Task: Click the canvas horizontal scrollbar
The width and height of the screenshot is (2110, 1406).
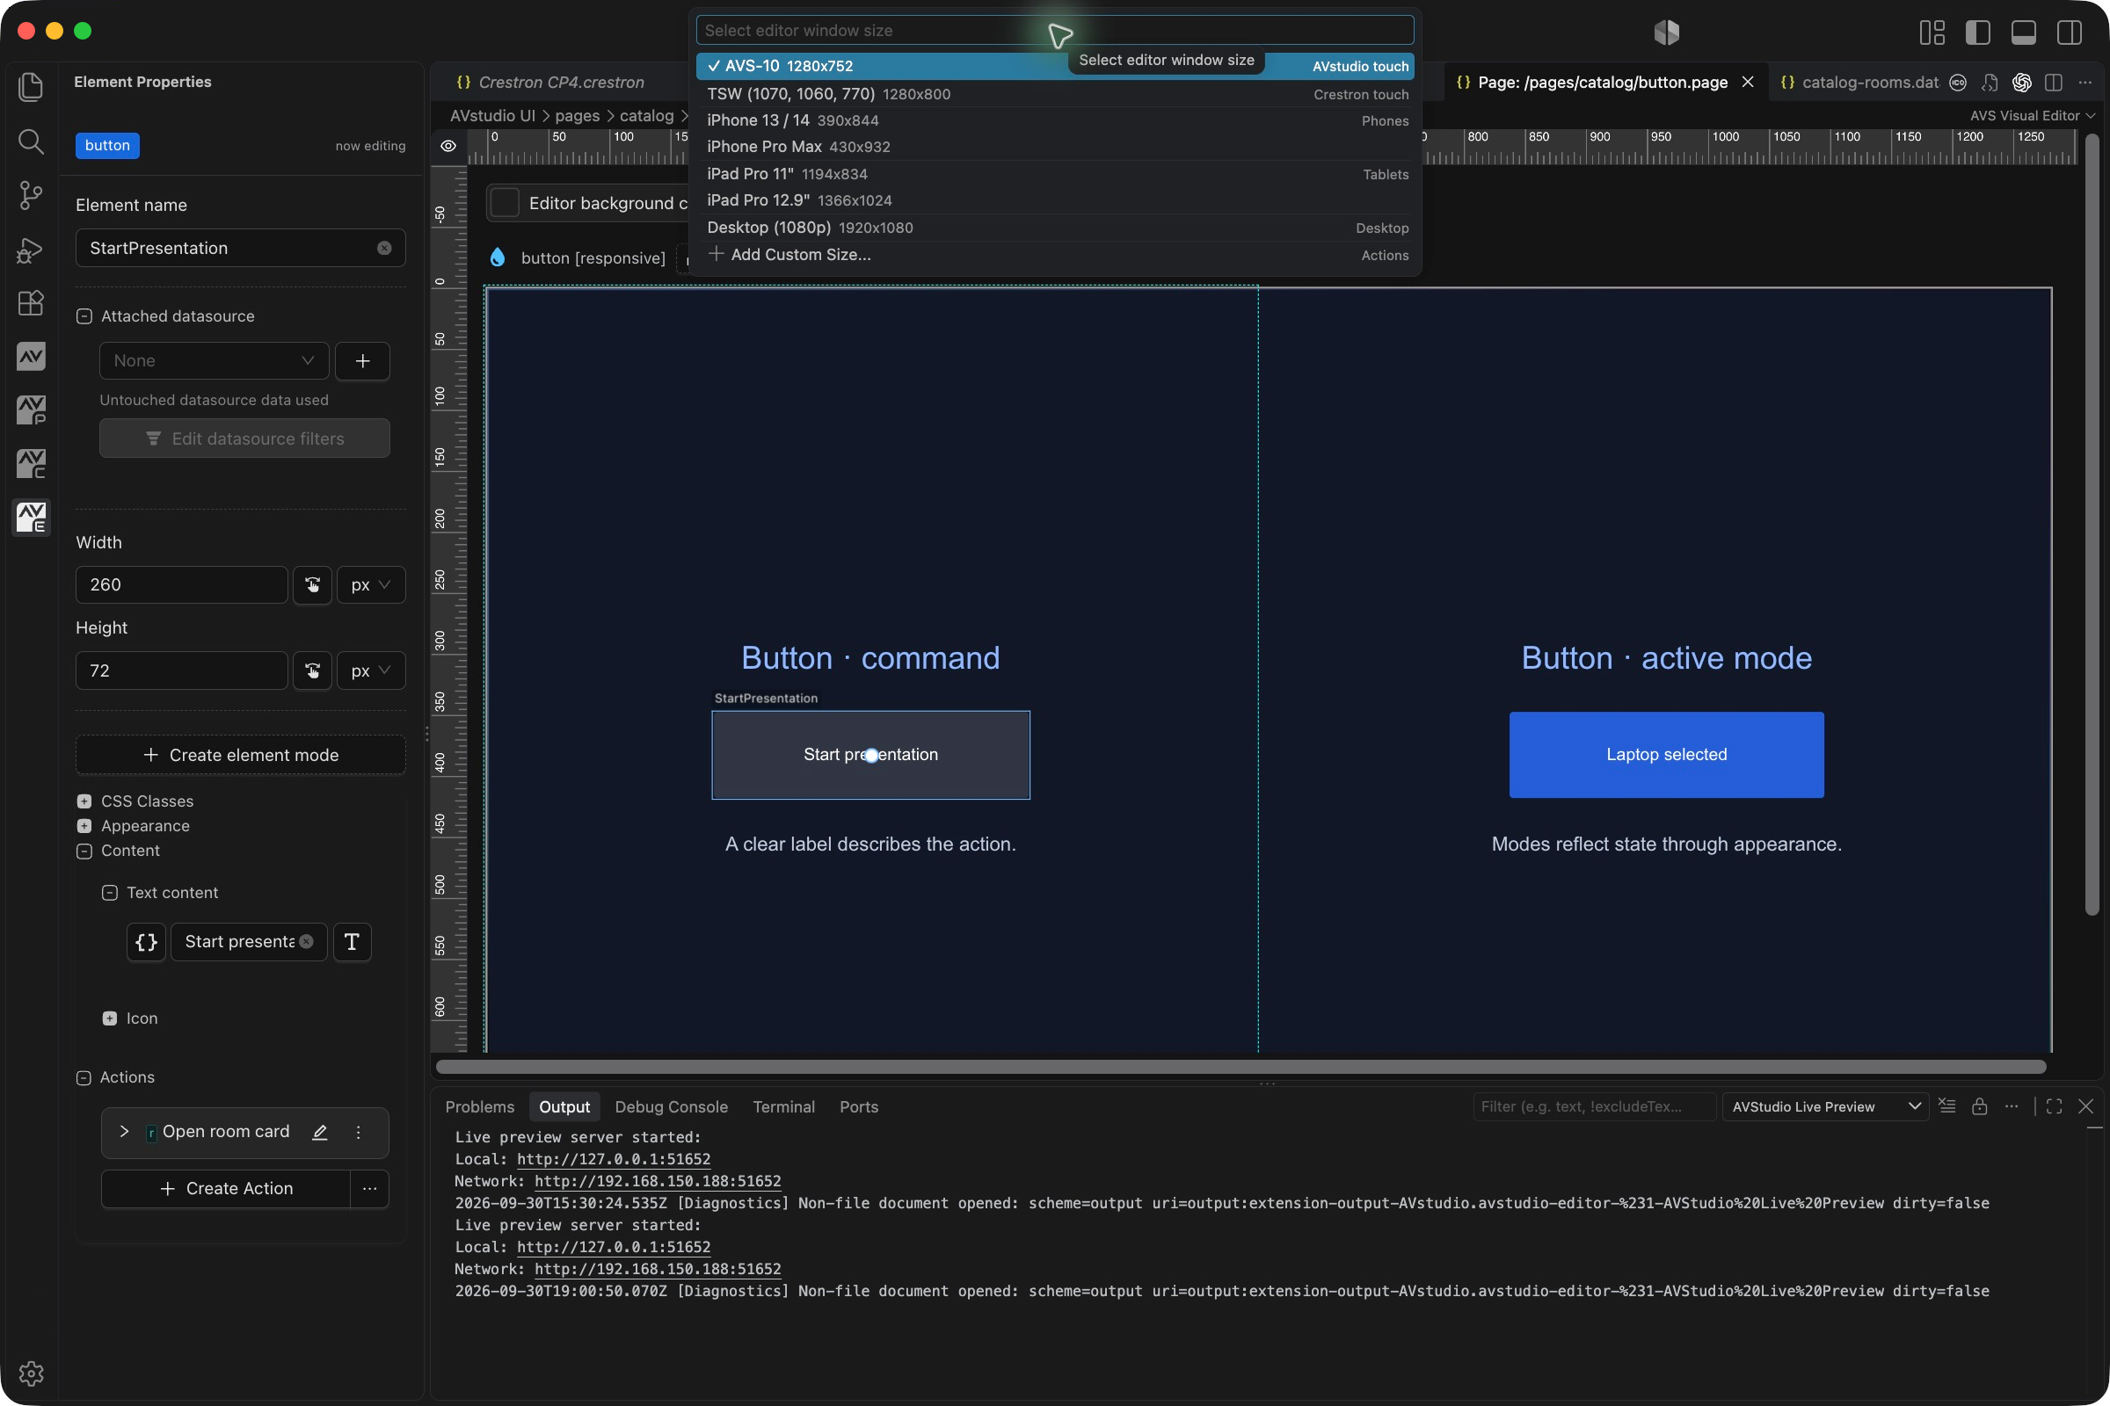Action: [1240, 1066]
